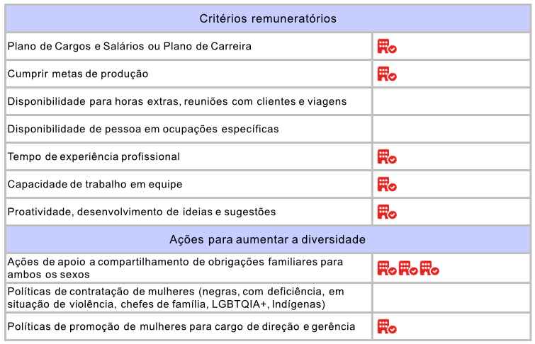Click second building icon in obrigações familiares row

tap(407, 268)
